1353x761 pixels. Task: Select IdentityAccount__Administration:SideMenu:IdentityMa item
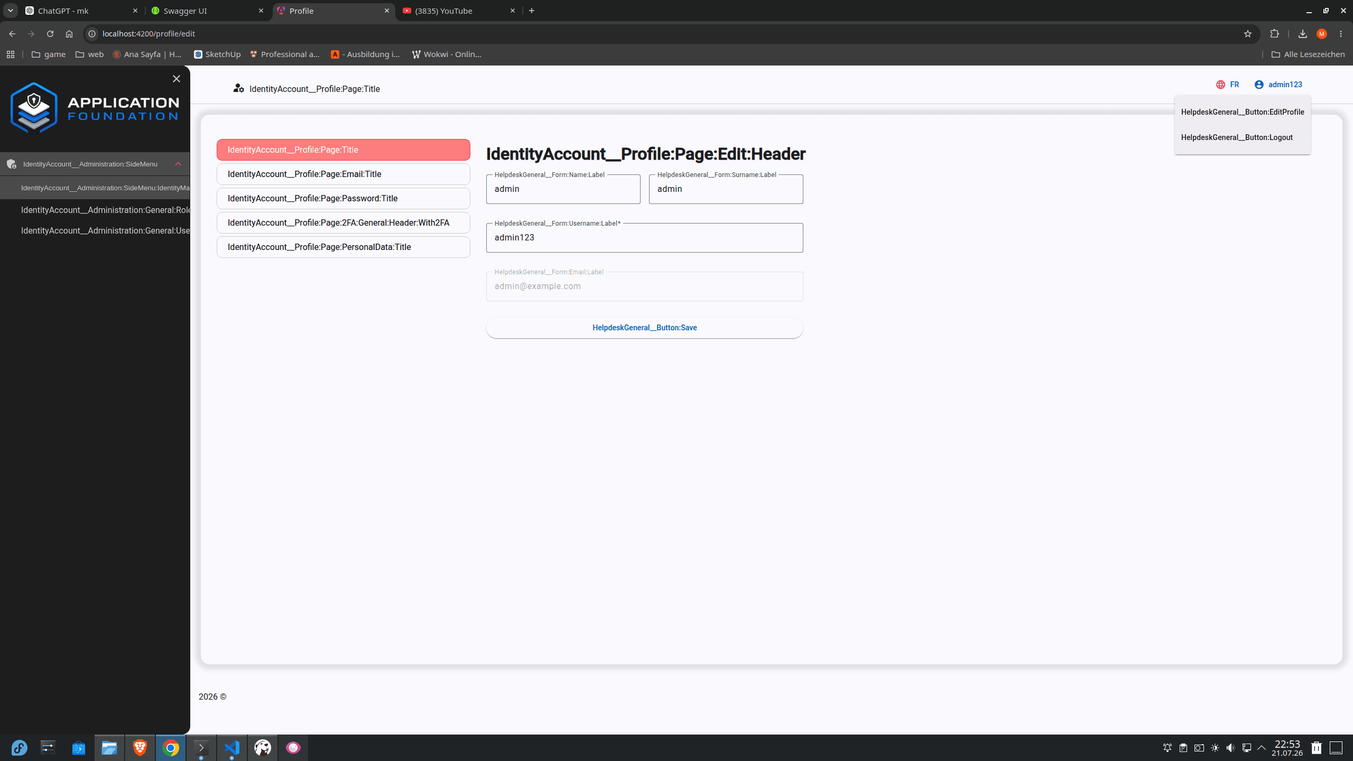(95, 188)
